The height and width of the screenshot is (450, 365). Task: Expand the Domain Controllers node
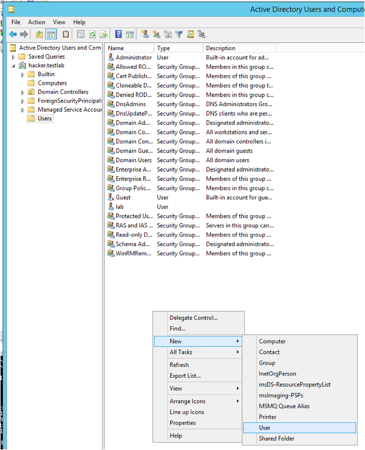(23, 93)
